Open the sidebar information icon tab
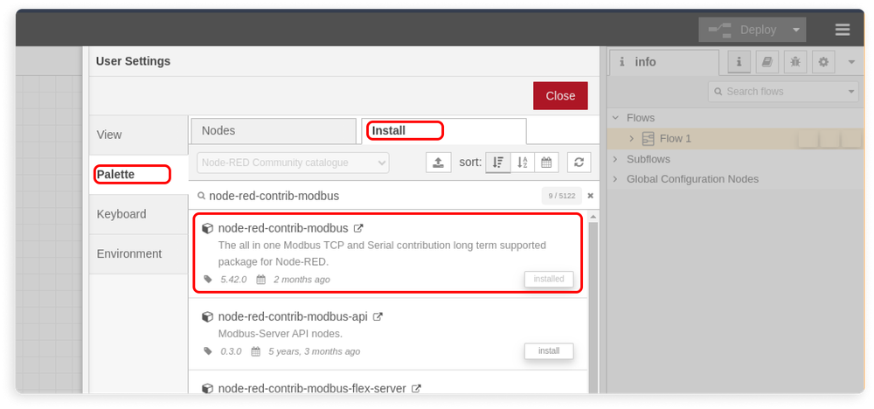This screenshot has width=874, height=409. (x=739, y=62)
